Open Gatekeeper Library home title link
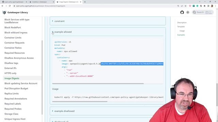The height and width of the screenshot is (122, 218). [18, 13]
